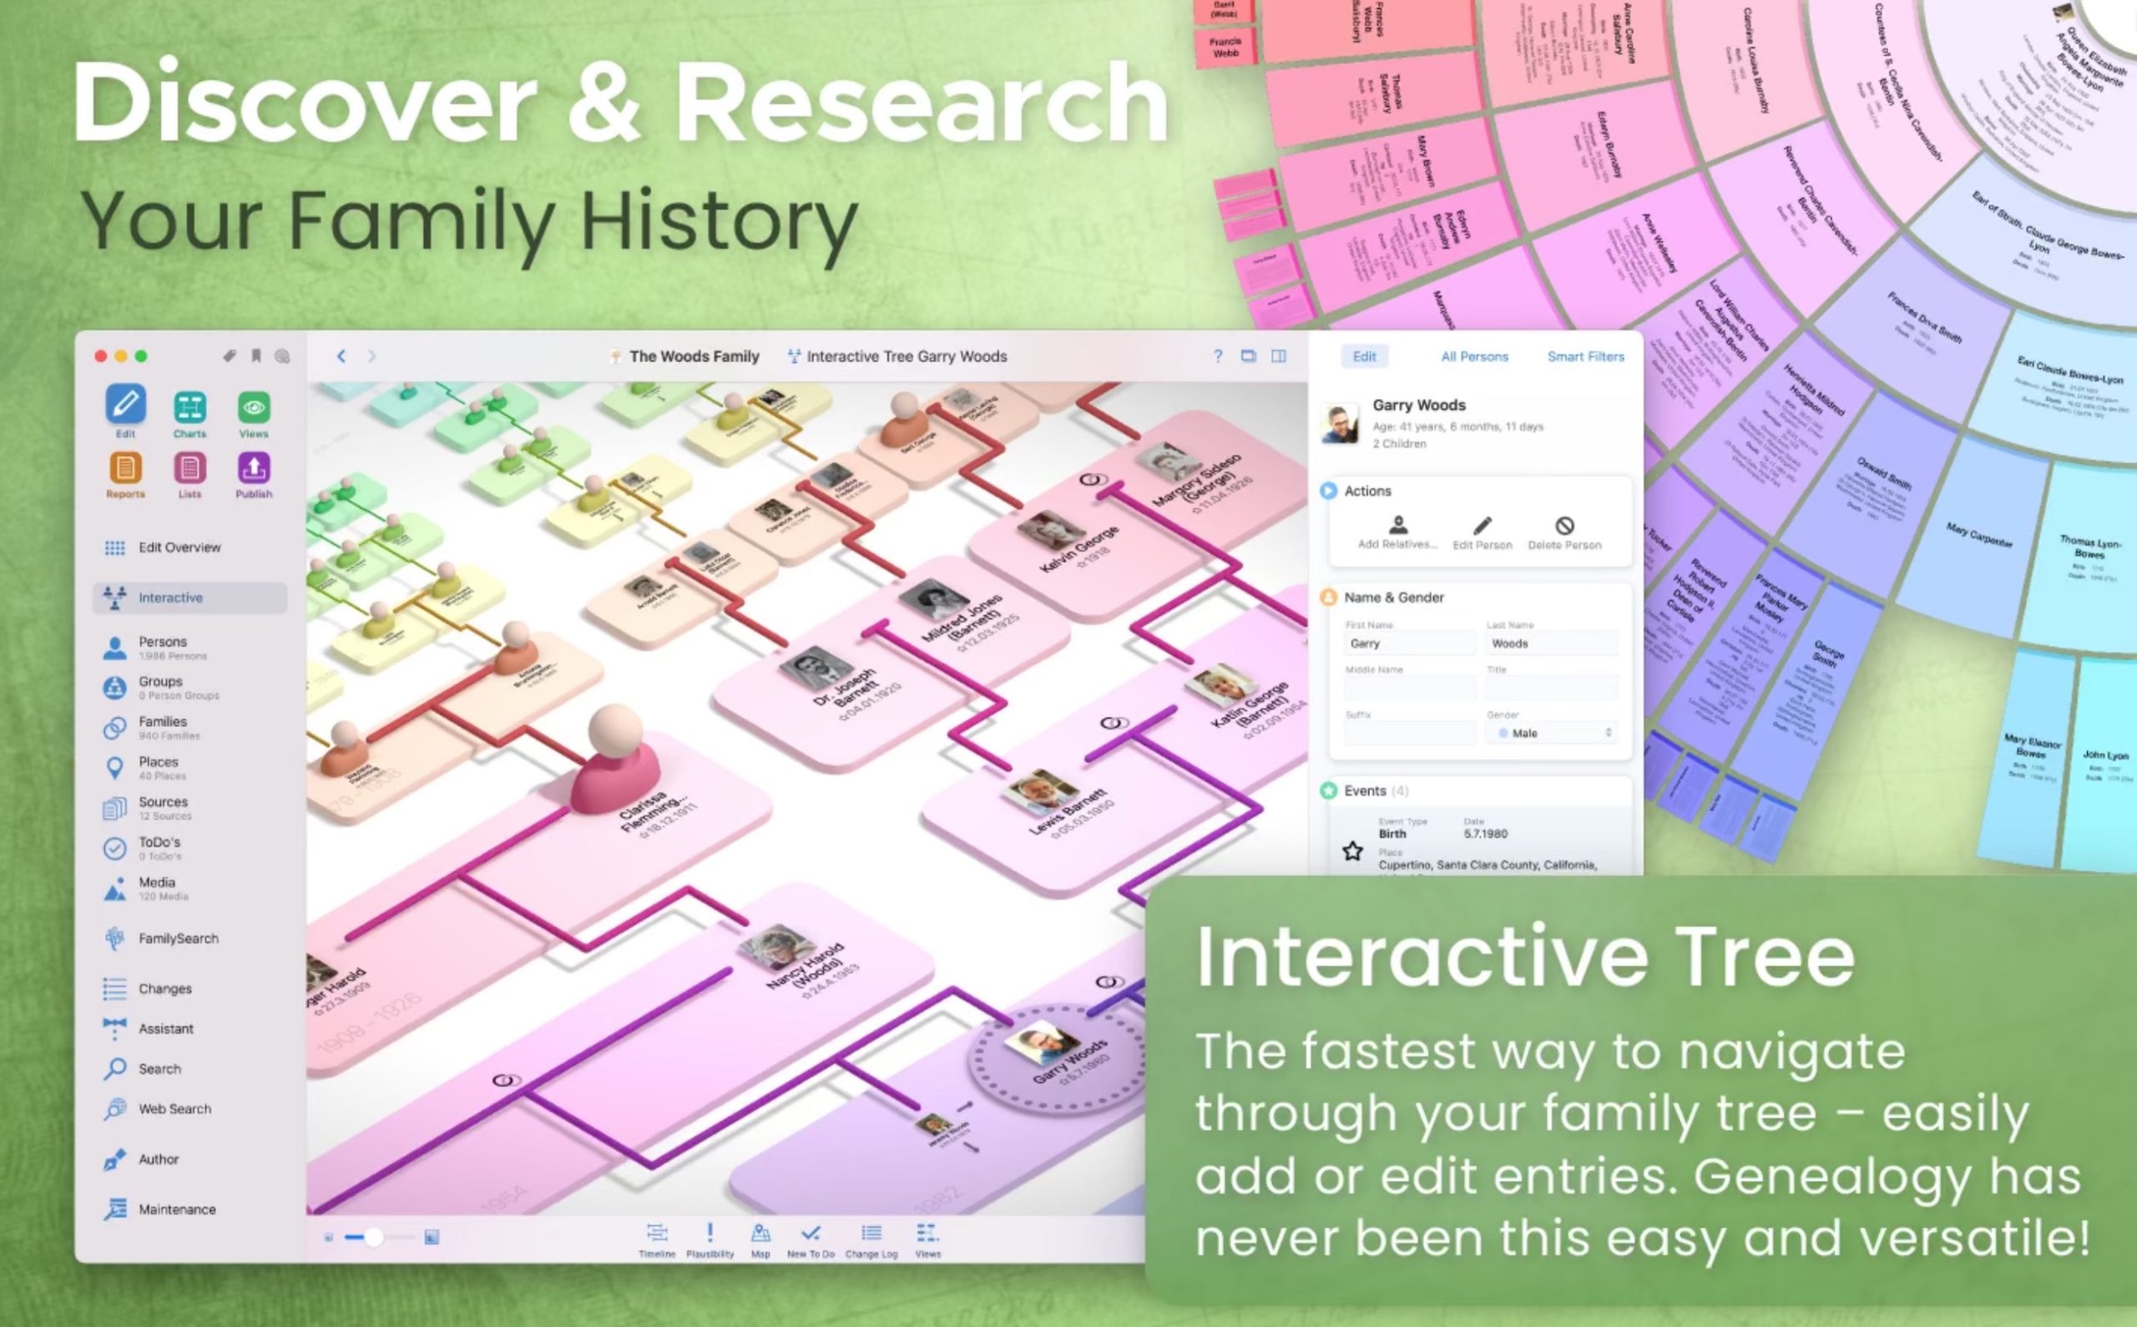This screenshot has width=2137, height=1327.
Task: Open Plausibility in bottom toolbar
Action: [x=709, y=1240]
